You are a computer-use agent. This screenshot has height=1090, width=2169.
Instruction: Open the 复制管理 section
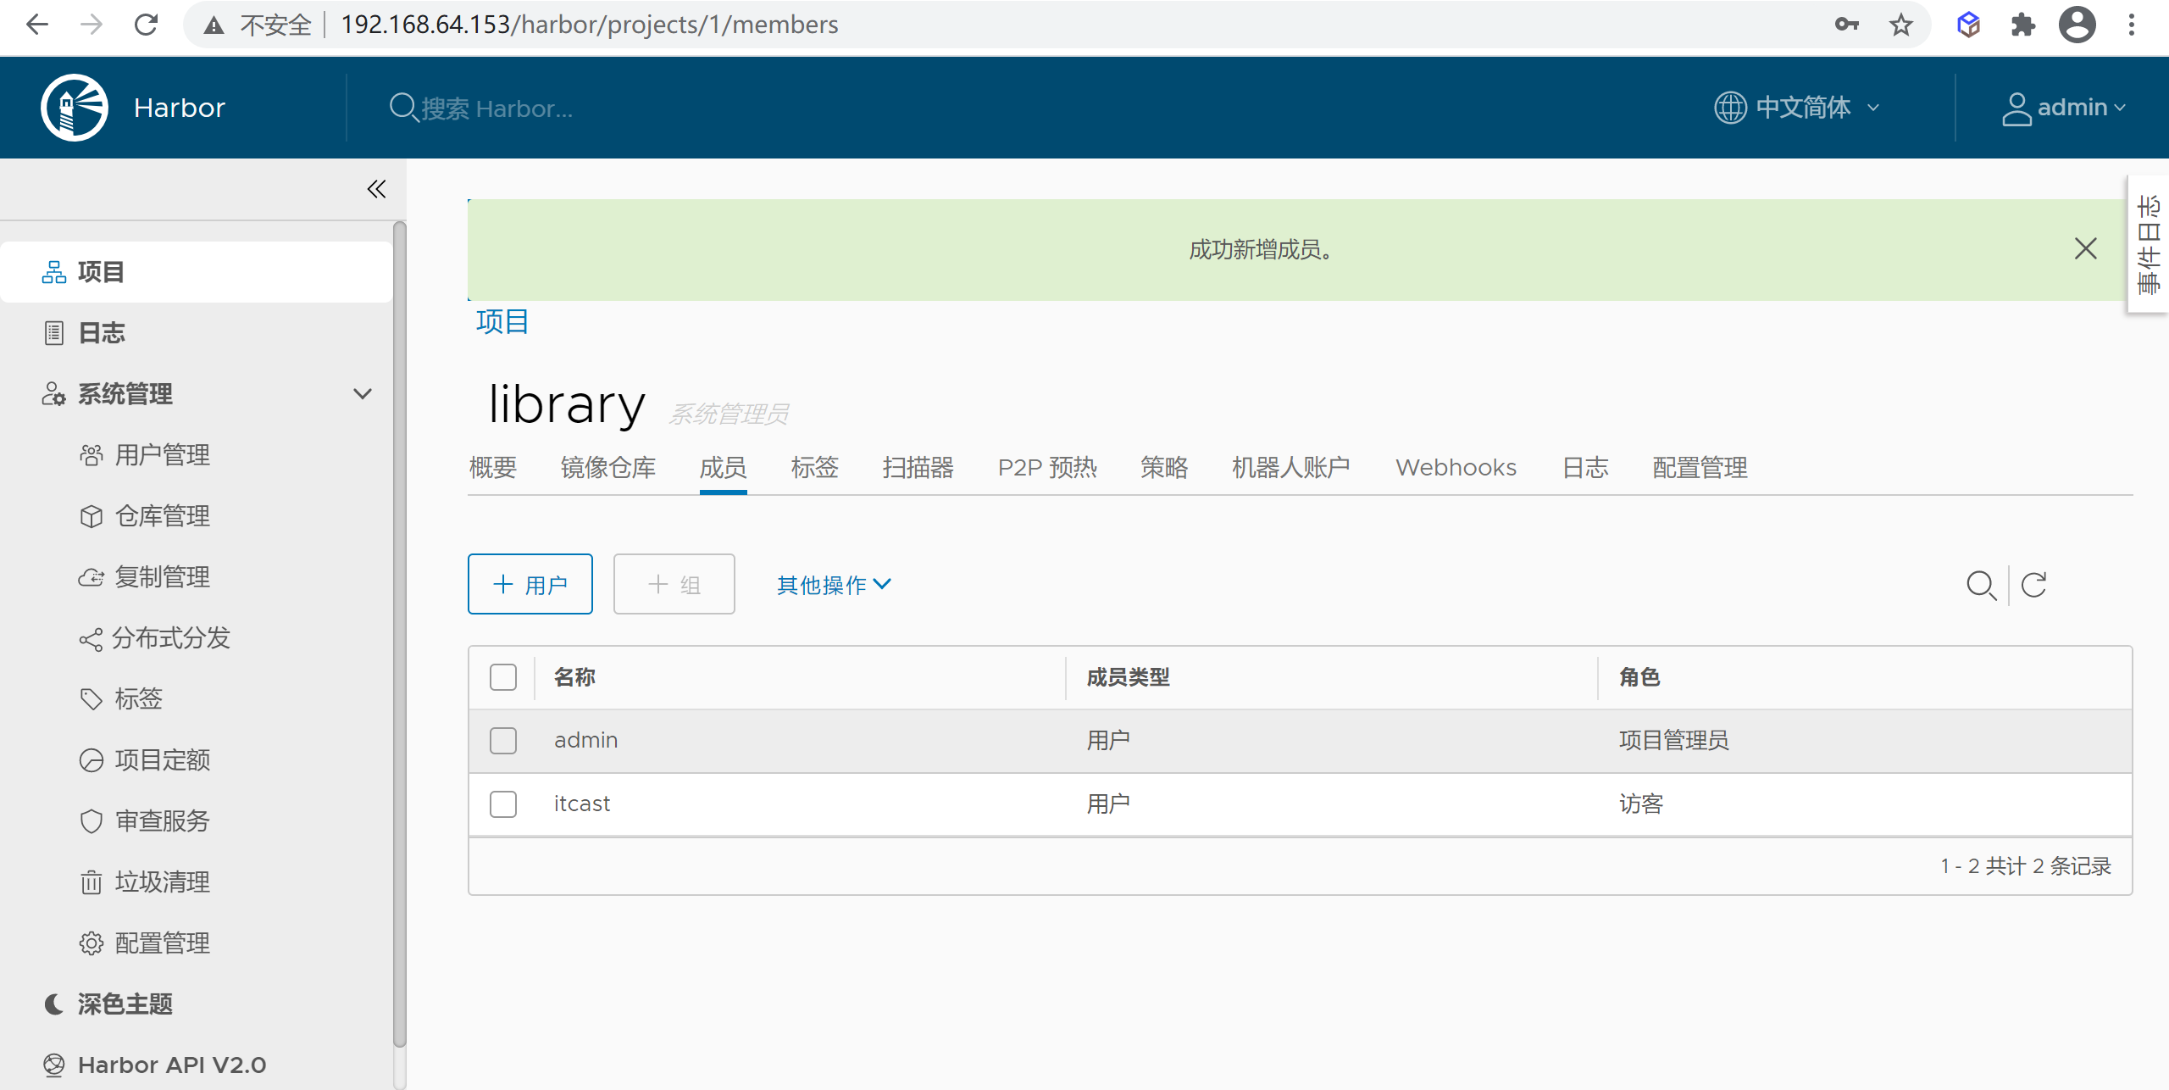point(163,576)
